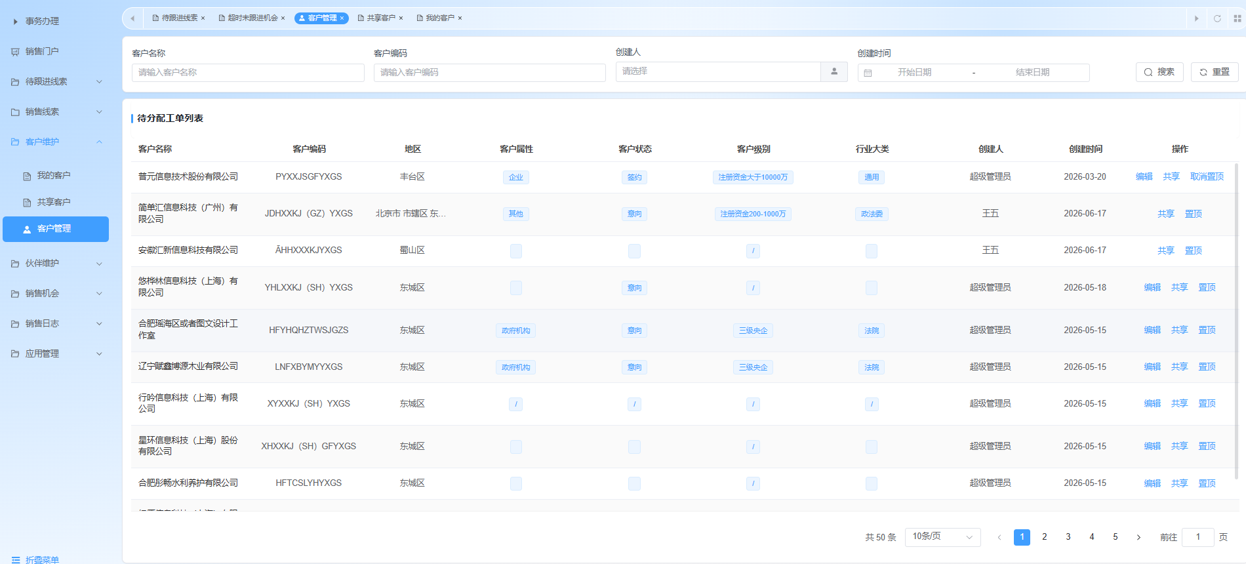Click 共享 for 简单汇信息科技（广州）有限公司

(1166, 214)
